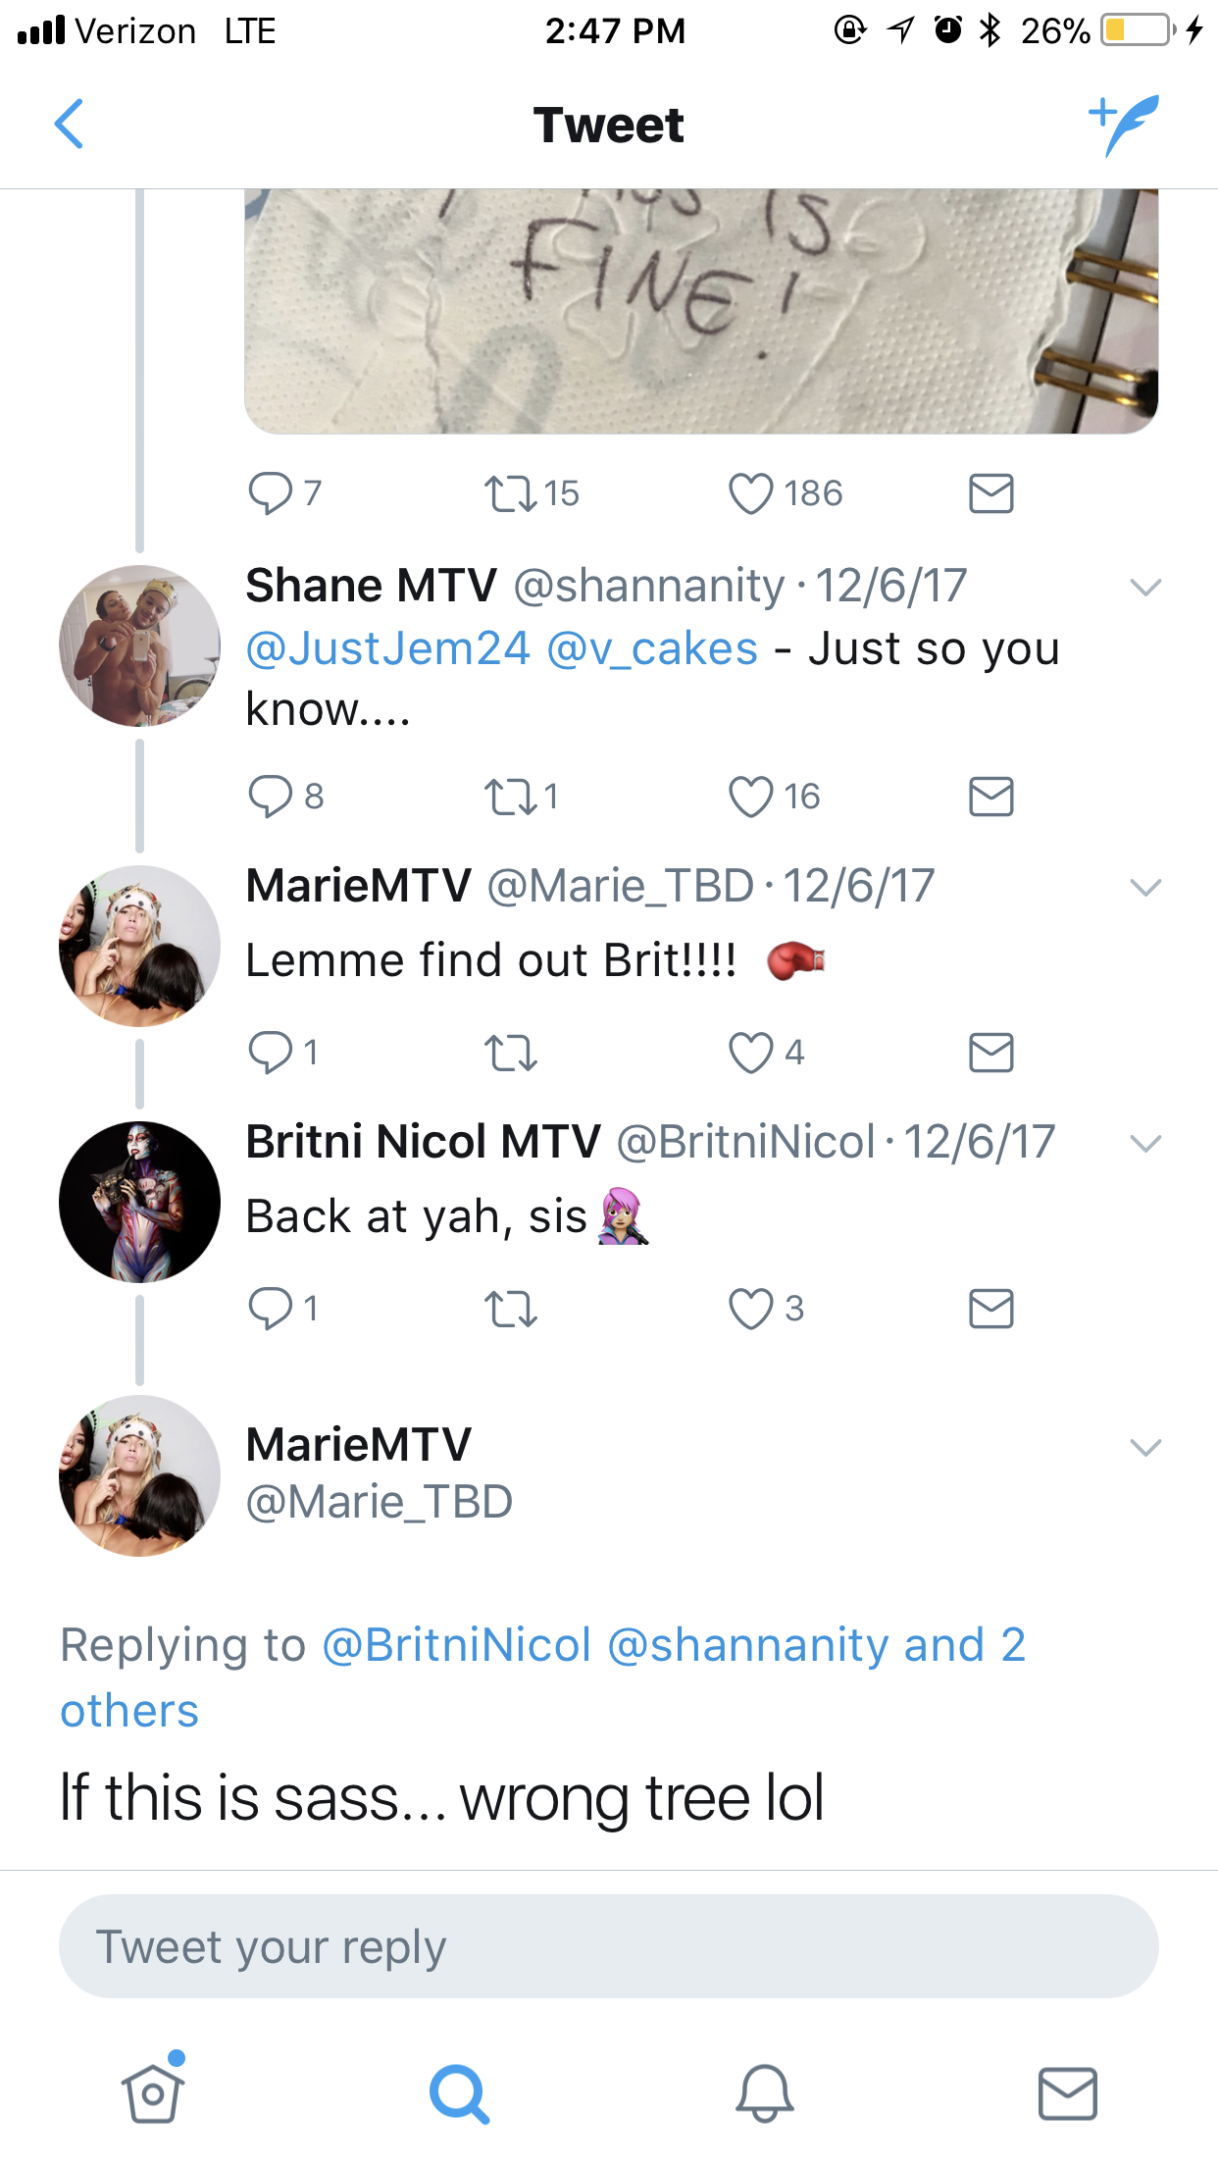Like Britni Nicol MTV's tweet
Image resolution: width=1218 pixels, height=2166 pixels.
(x=751, y=1309)
